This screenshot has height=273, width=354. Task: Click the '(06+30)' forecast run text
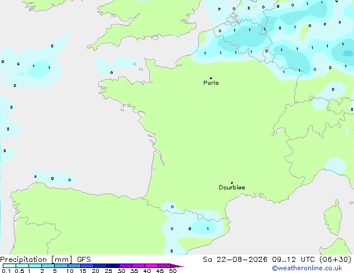click(336, 260)
